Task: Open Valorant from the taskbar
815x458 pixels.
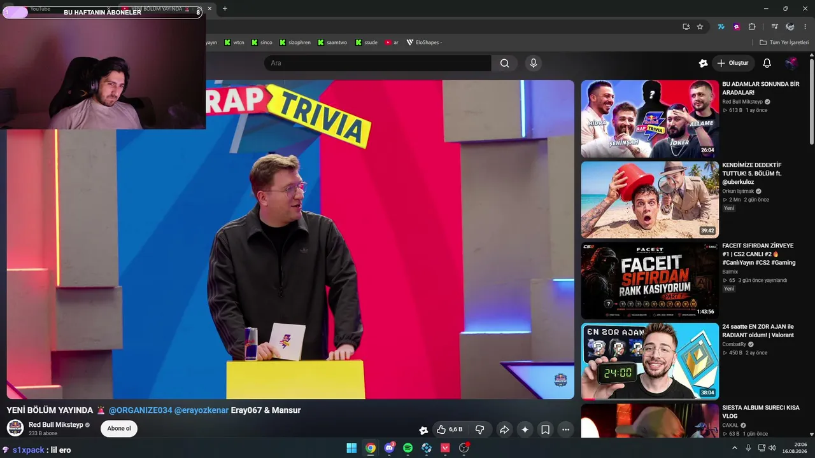Action: click(445, 448)
